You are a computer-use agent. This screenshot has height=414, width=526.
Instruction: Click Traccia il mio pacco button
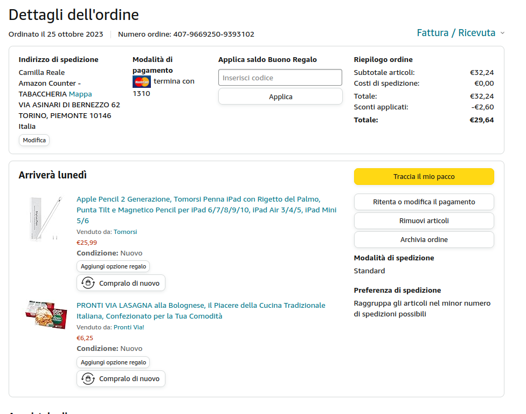point(424,177)
